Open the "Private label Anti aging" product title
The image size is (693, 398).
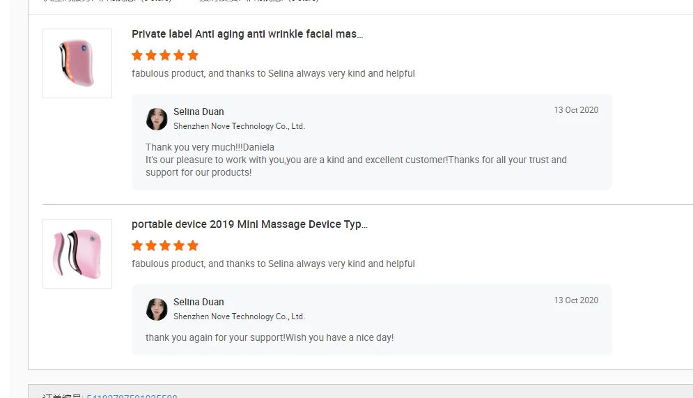pos(247,34)
